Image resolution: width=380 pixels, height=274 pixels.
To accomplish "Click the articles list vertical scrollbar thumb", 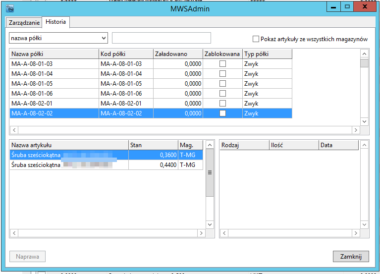I will pyautogui.click(x=210, y=172).
